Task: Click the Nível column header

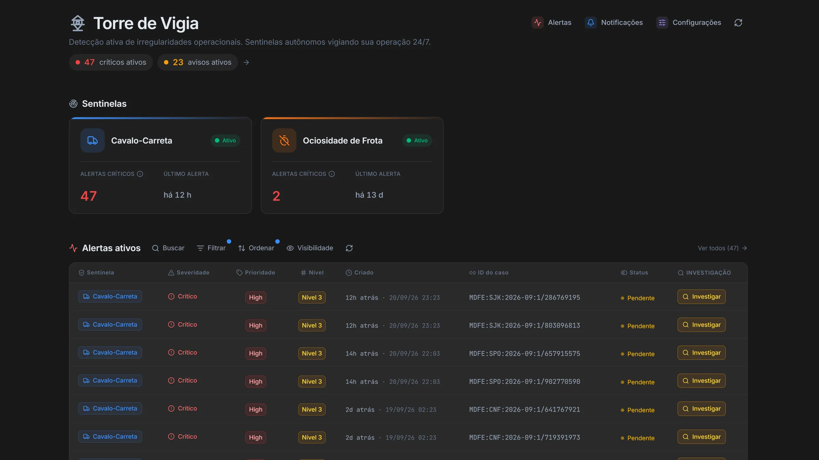Action: (312, 273)
